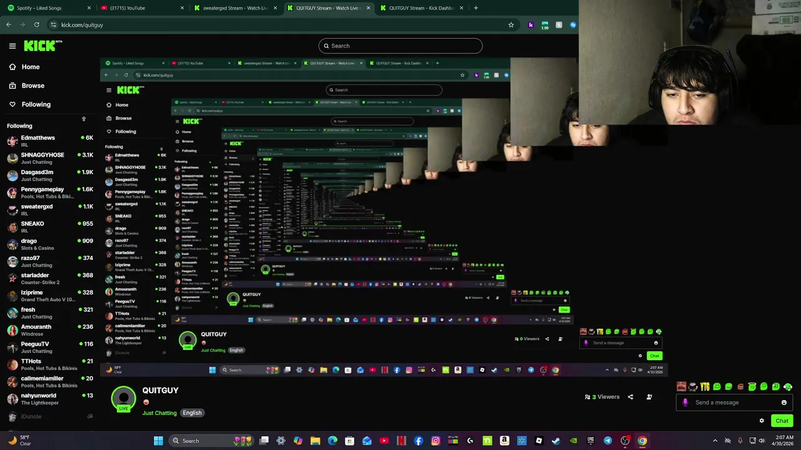Click the Just Chatting category link
The height and width of the screenshot is (450, 801).
point(159,413)
